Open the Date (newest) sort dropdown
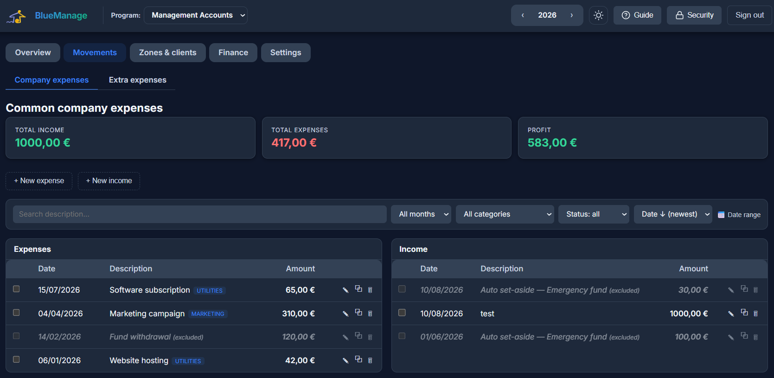This screenshot has height=378, width=774. point(673,214)
